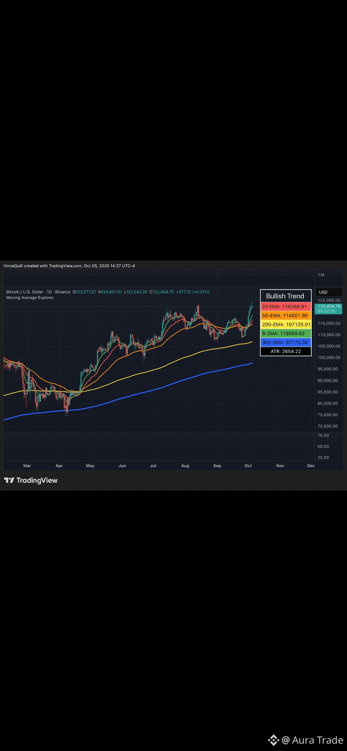Click the 'Bullish Trend' table header
This screenshot has width=347, height=751.
pyautogui.click(x=285, y=296)
